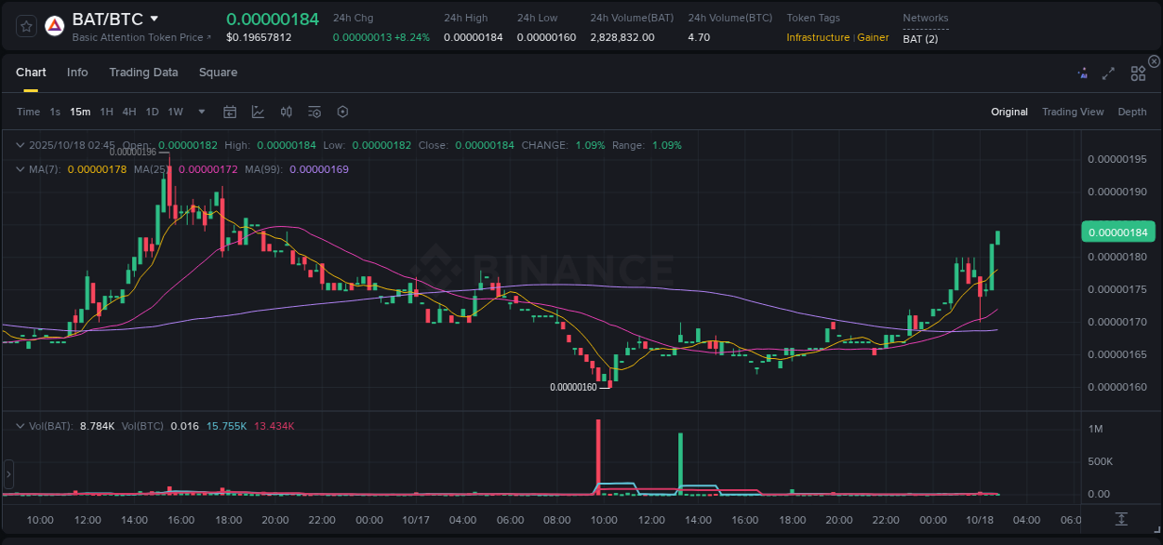
Task: Switch to the Trading View chart mode
Action: click(x=1072, y=112)
